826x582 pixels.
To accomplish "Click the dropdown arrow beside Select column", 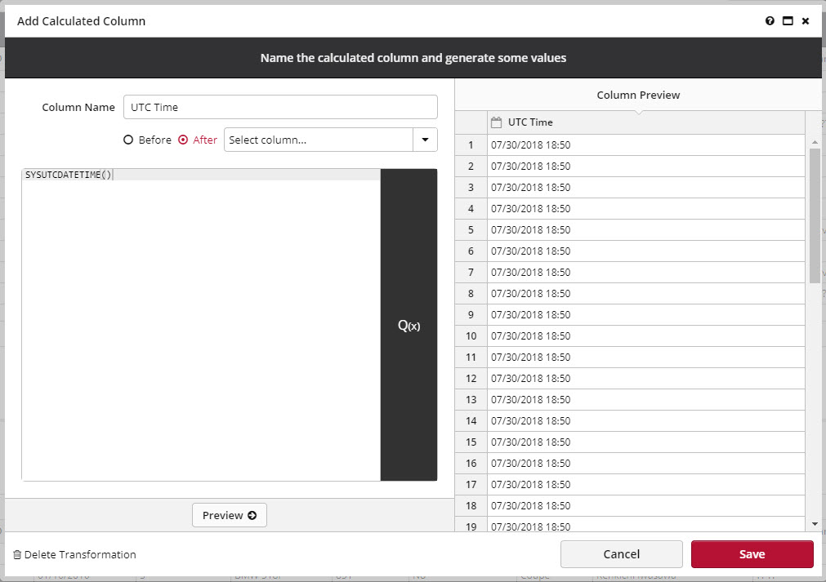I will (425, 140).
